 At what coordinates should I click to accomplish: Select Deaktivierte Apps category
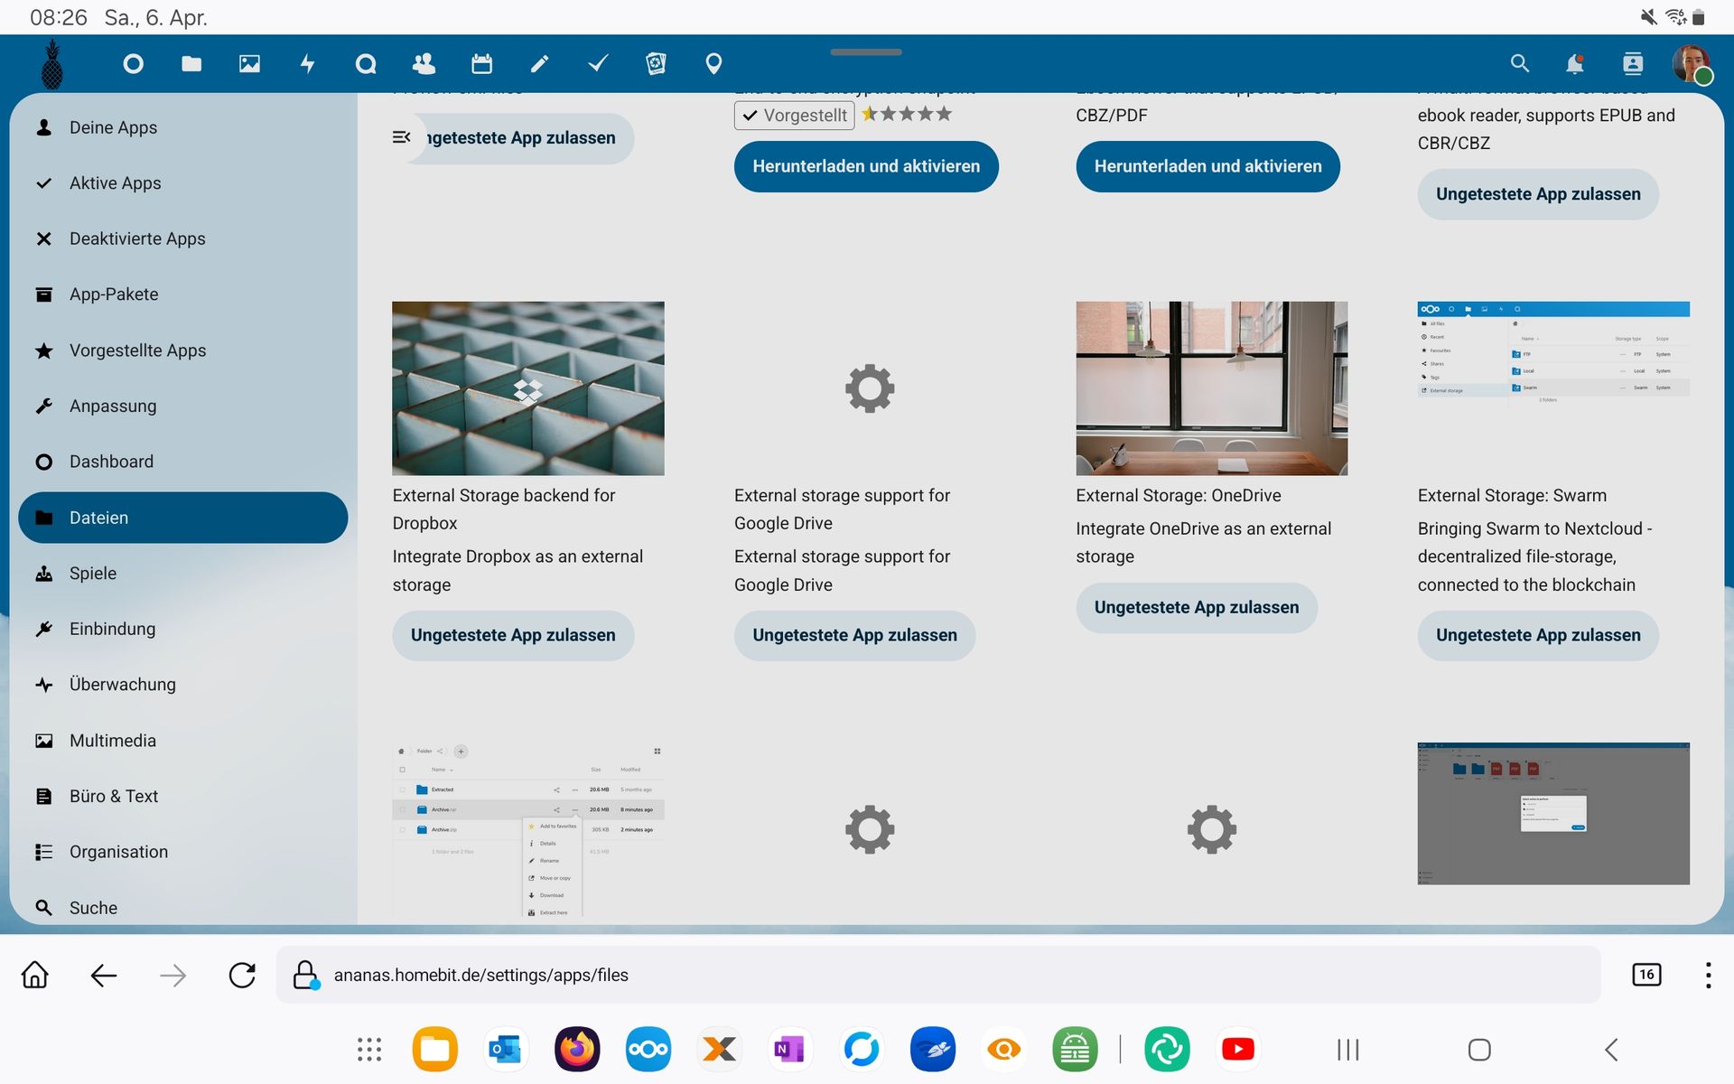pos(183,238)
